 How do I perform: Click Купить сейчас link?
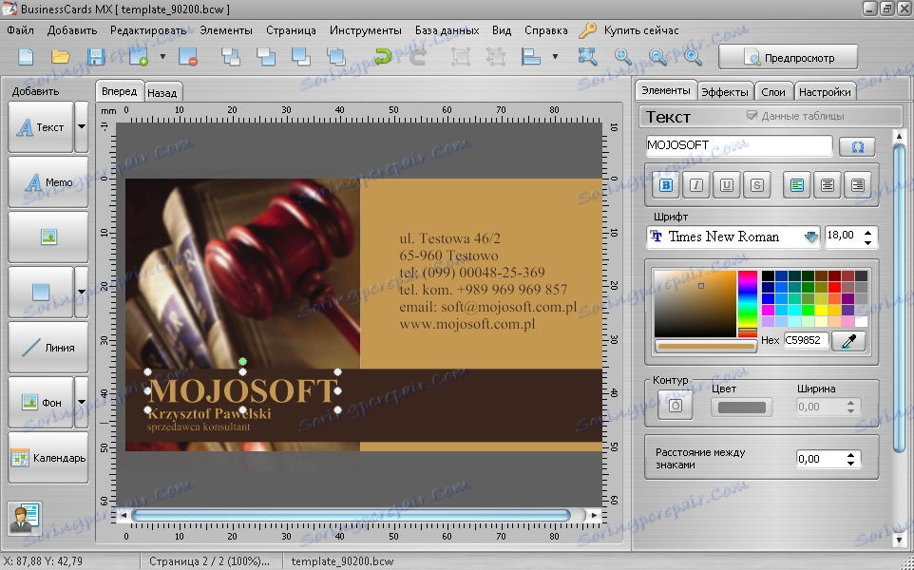(x=641, y=30)
